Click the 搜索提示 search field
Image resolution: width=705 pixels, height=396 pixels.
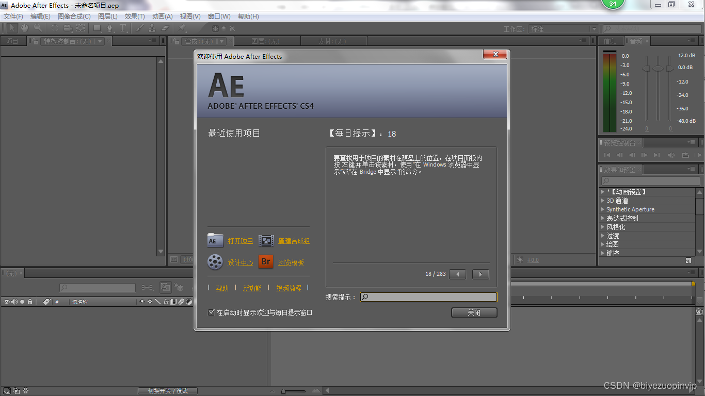(x=428, y=297)
